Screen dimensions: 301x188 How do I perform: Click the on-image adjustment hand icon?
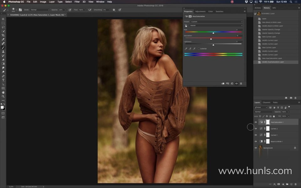coord(186,25)
